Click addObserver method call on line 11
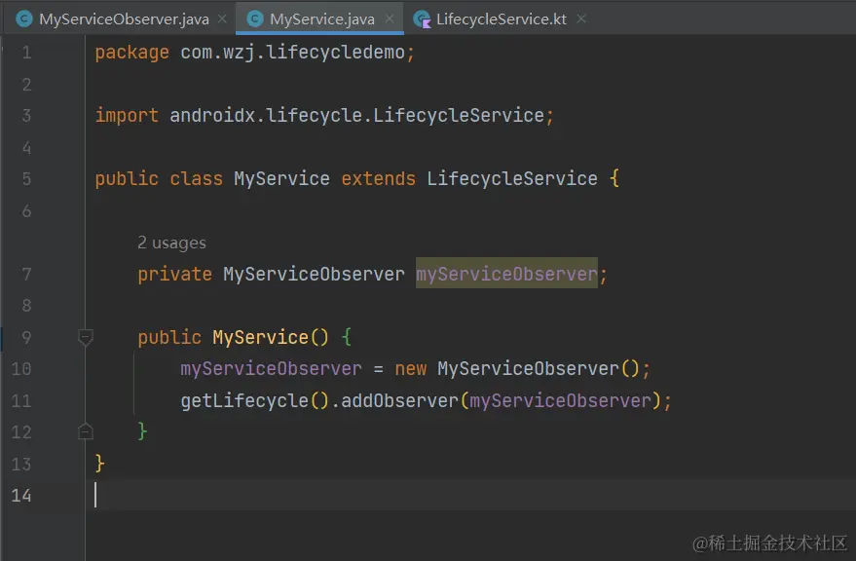The width and height of the screenshot is (856, 561). click(x=399, y=400)
